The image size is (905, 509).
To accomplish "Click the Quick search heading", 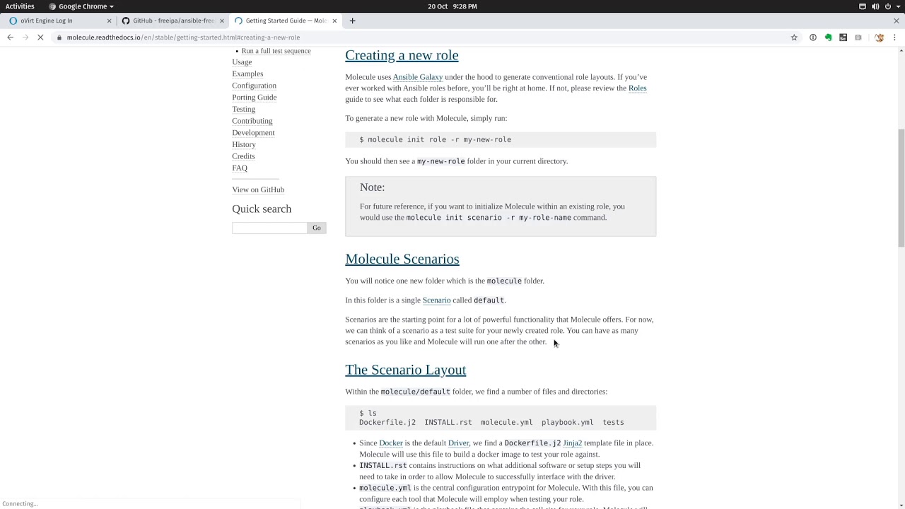I will click(262, 209).
